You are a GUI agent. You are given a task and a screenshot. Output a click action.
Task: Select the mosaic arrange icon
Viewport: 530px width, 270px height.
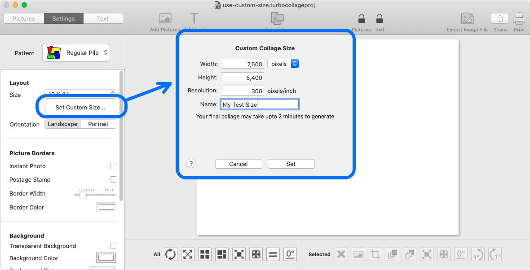[x=222, y=254]
